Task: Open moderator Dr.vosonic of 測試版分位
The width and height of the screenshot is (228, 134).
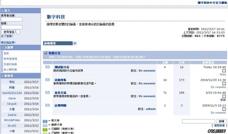Action: pyautogui.click(x=147, y=71)
